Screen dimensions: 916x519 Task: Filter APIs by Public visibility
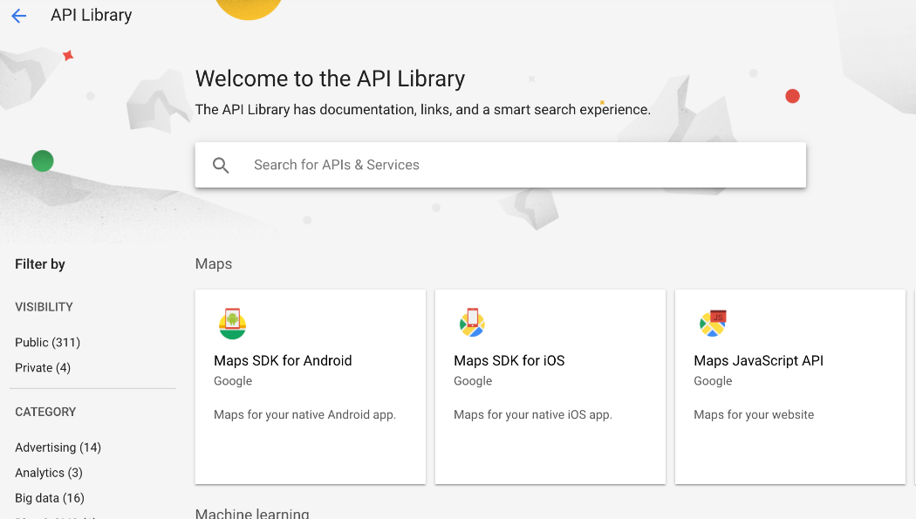click(x=47, y=342)
